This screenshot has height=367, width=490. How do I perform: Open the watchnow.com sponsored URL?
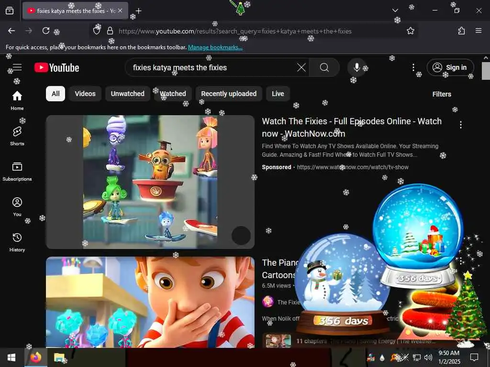(x=353, y=167)
